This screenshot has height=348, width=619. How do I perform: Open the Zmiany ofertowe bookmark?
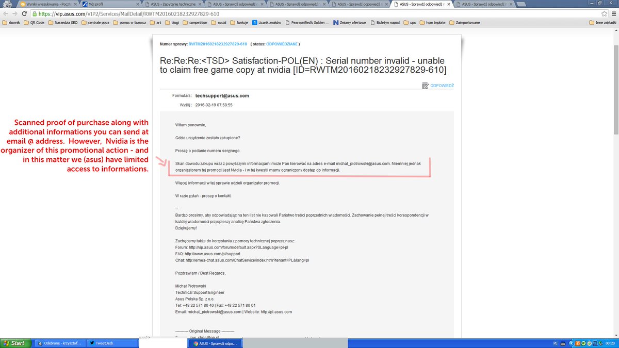pos(350,23)
